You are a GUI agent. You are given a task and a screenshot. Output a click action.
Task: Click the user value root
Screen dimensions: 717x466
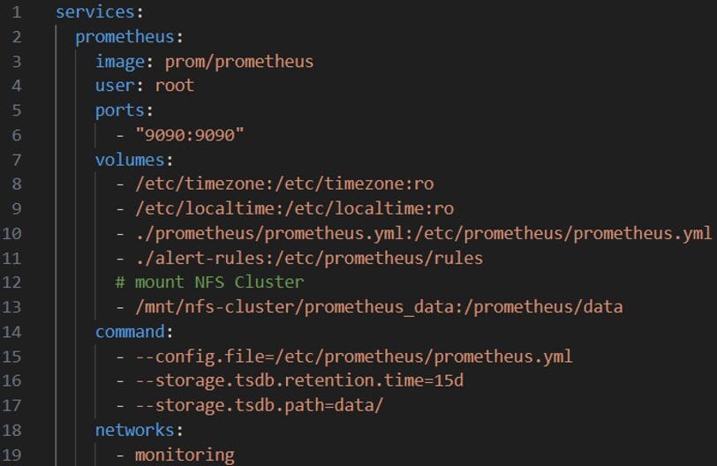point(175,86)
